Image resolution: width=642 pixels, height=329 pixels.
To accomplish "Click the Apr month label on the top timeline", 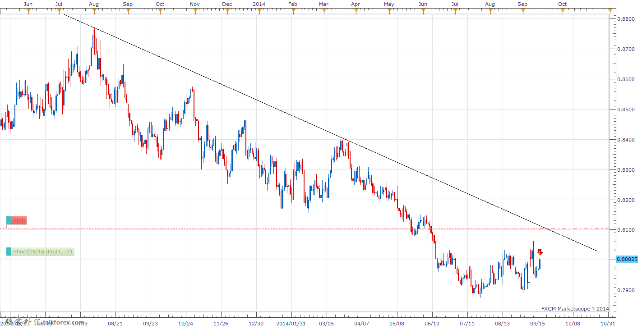I will (356, 4).
